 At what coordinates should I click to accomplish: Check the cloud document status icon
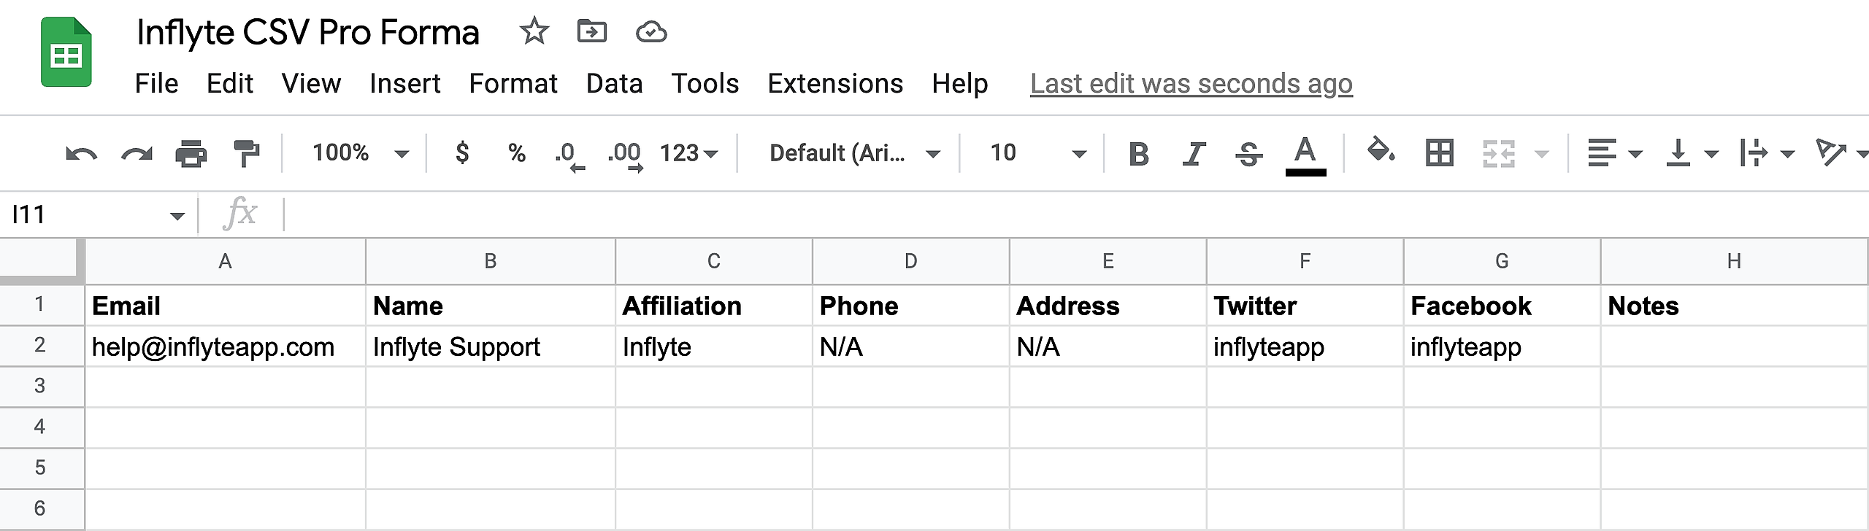click(x=650, y=32)
